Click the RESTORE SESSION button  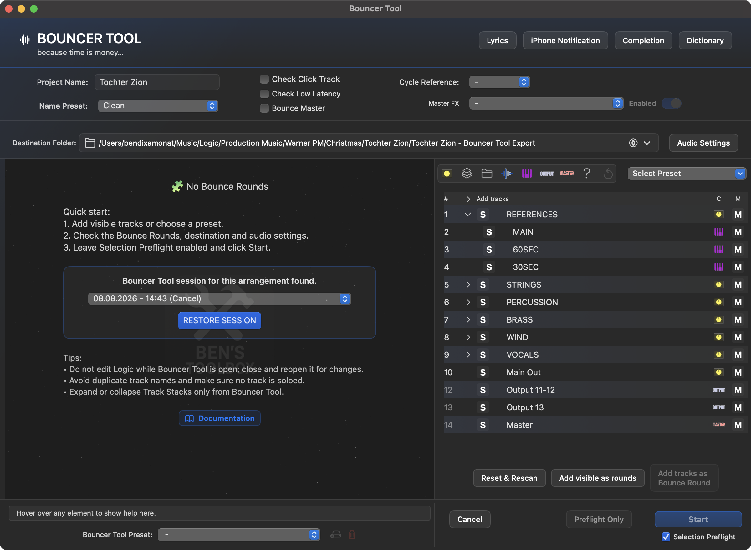coord(219,321)
